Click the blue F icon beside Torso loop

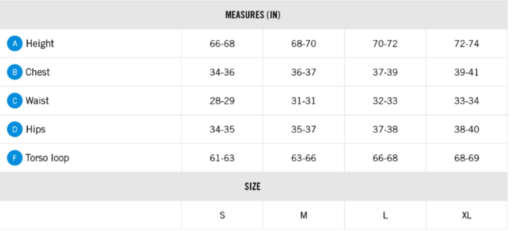pos(14,158)
